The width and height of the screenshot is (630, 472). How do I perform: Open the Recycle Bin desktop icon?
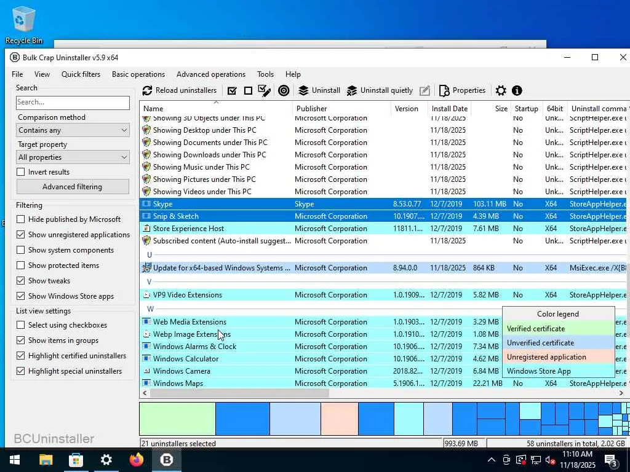(24, 25)
